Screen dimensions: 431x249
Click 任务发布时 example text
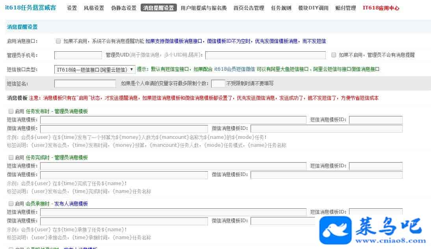[x=137, y=137]
